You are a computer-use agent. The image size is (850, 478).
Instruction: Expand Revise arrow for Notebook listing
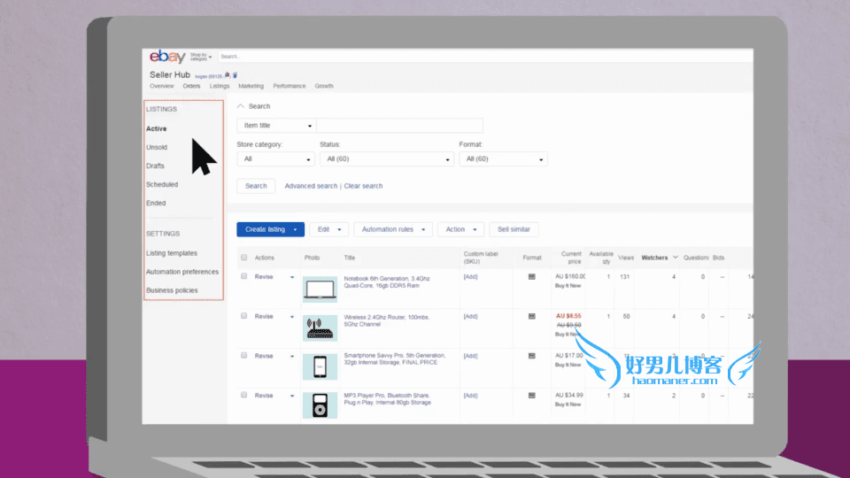[x=292, y=277]
